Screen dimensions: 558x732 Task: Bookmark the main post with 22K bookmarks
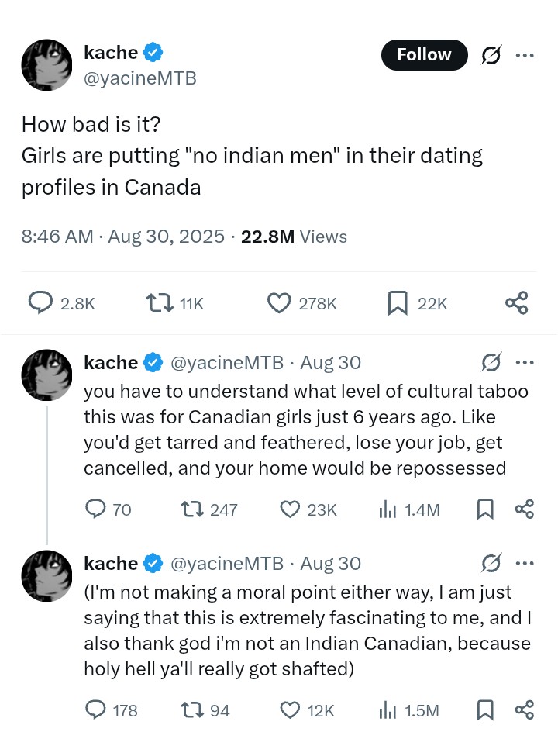[398, 303]
